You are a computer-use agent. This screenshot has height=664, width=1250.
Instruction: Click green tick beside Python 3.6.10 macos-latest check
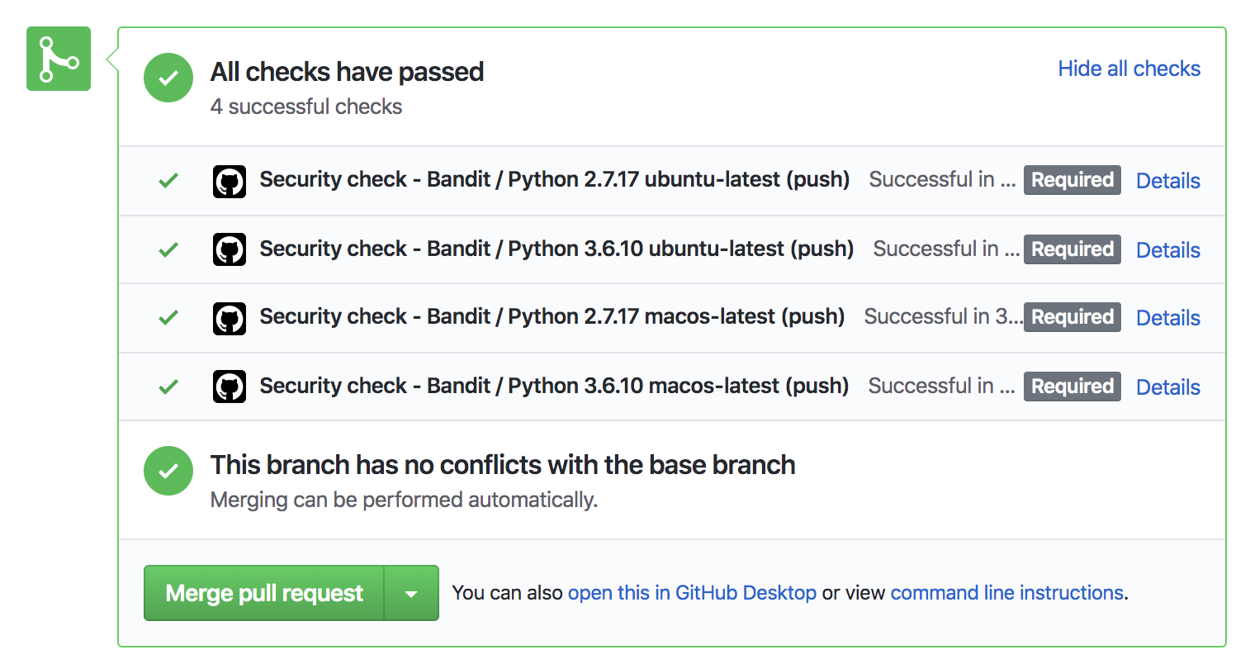[x=168, y=387]
